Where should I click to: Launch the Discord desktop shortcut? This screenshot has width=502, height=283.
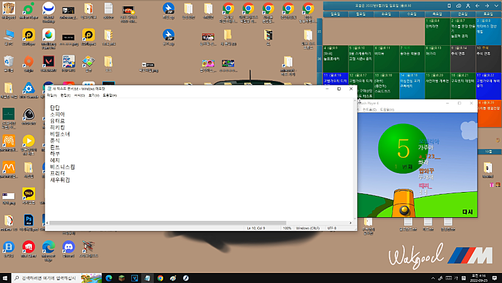tap(68, 249)
